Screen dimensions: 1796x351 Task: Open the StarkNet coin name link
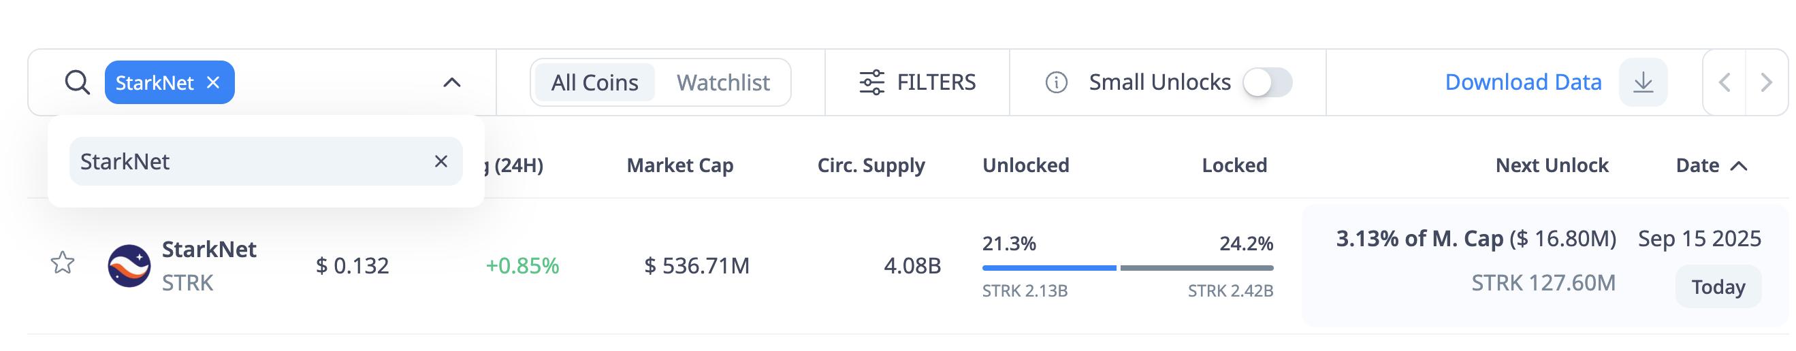point(209,250)
